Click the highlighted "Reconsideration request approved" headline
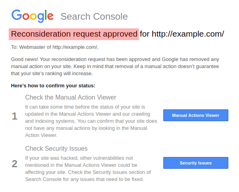Image resolution: width=239 pixels, height=192 pixels. [x=74, y=34]
